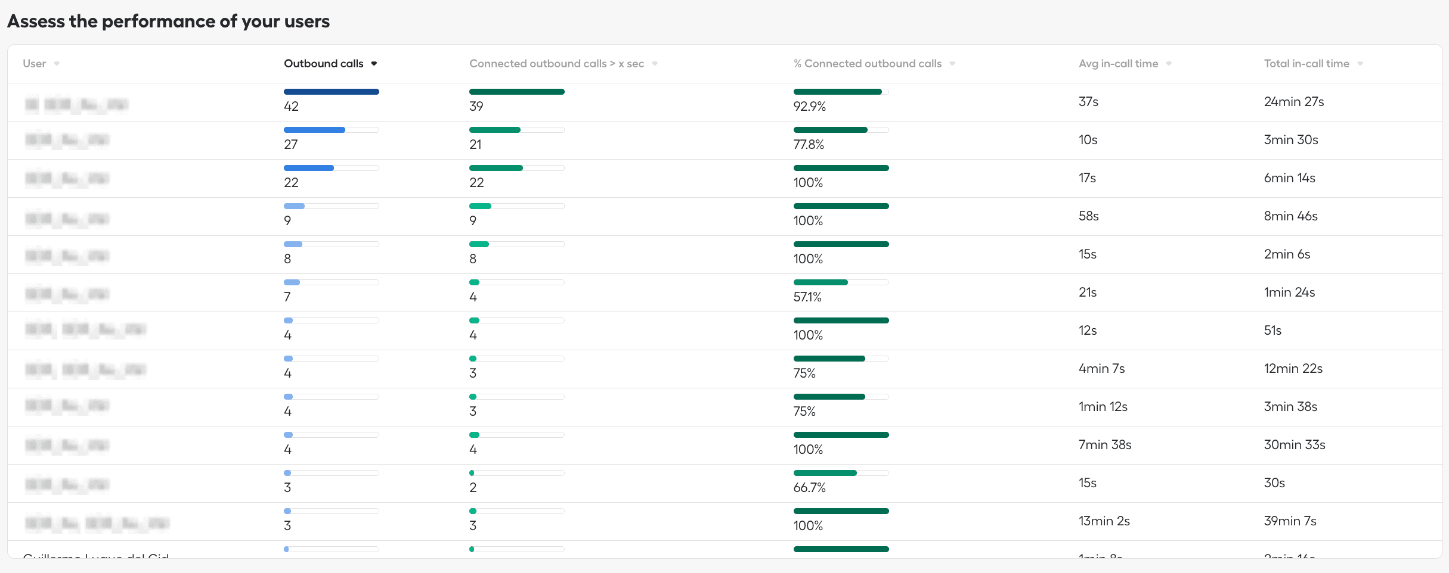Click the 39min 7s total in-call time value
The width and height of the screenshot is (1449, 573).
(1290, 521)
